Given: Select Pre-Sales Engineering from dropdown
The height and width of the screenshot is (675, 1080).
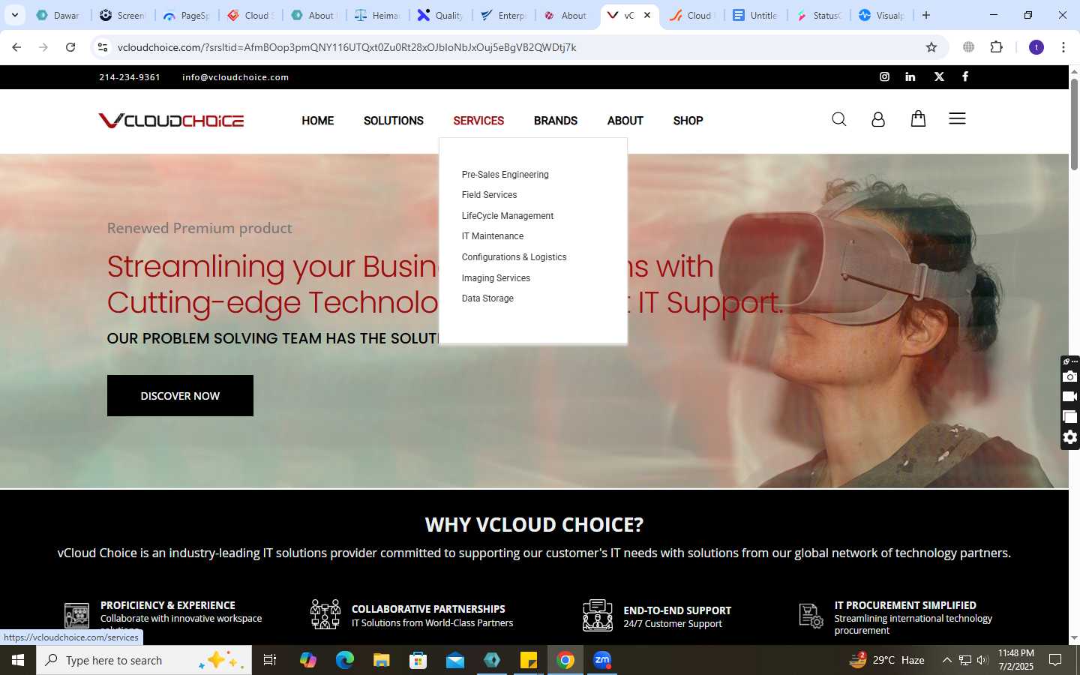Looking at the screenshot, I should coord(505,175).
